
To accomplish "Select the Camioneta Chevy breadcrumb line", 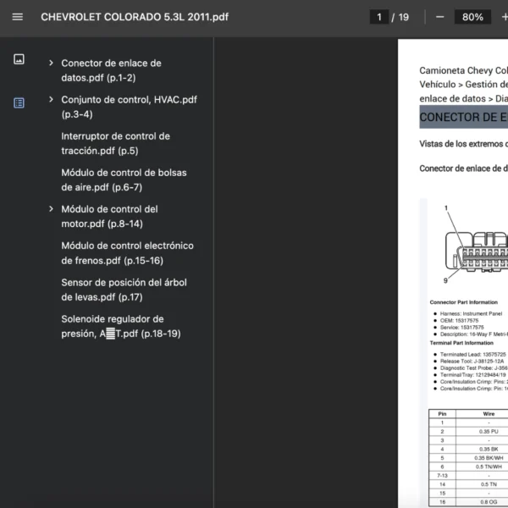I will tap(464, 70).
